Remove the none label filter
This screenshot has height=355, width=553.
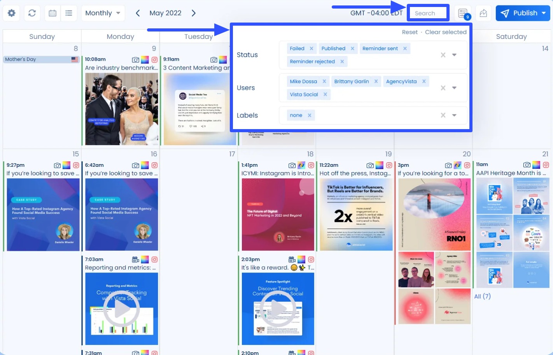[x=309, y=115]
